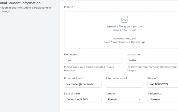Screen dimensions: 178x112
Task: Click the Phone number input field
Action: [163, 84]
